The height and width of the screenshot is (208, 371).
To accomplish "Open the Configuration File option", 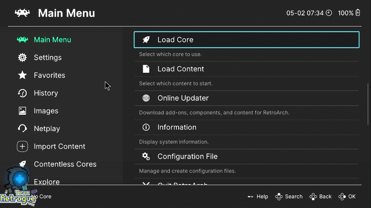I will (246, 156).
